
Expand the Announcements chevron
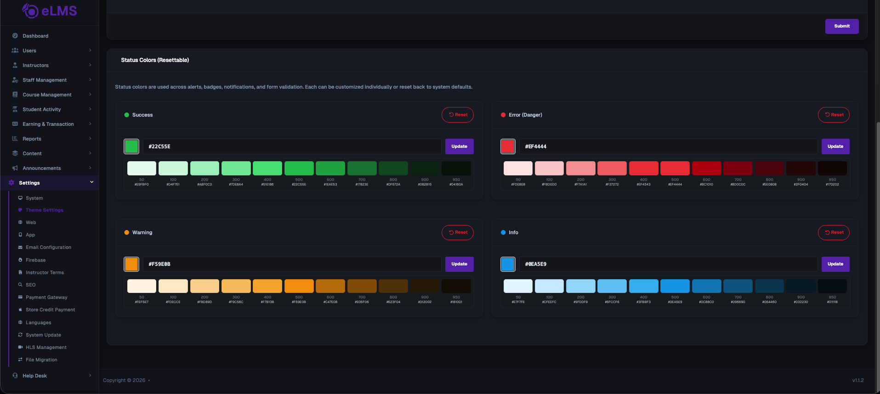click(x=90, y=168)
